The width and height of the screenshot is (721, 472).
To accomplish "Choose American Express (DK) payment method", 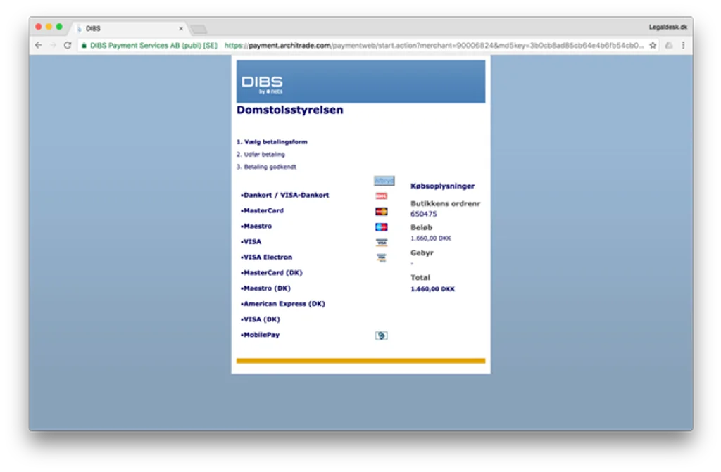I will 283,304.
